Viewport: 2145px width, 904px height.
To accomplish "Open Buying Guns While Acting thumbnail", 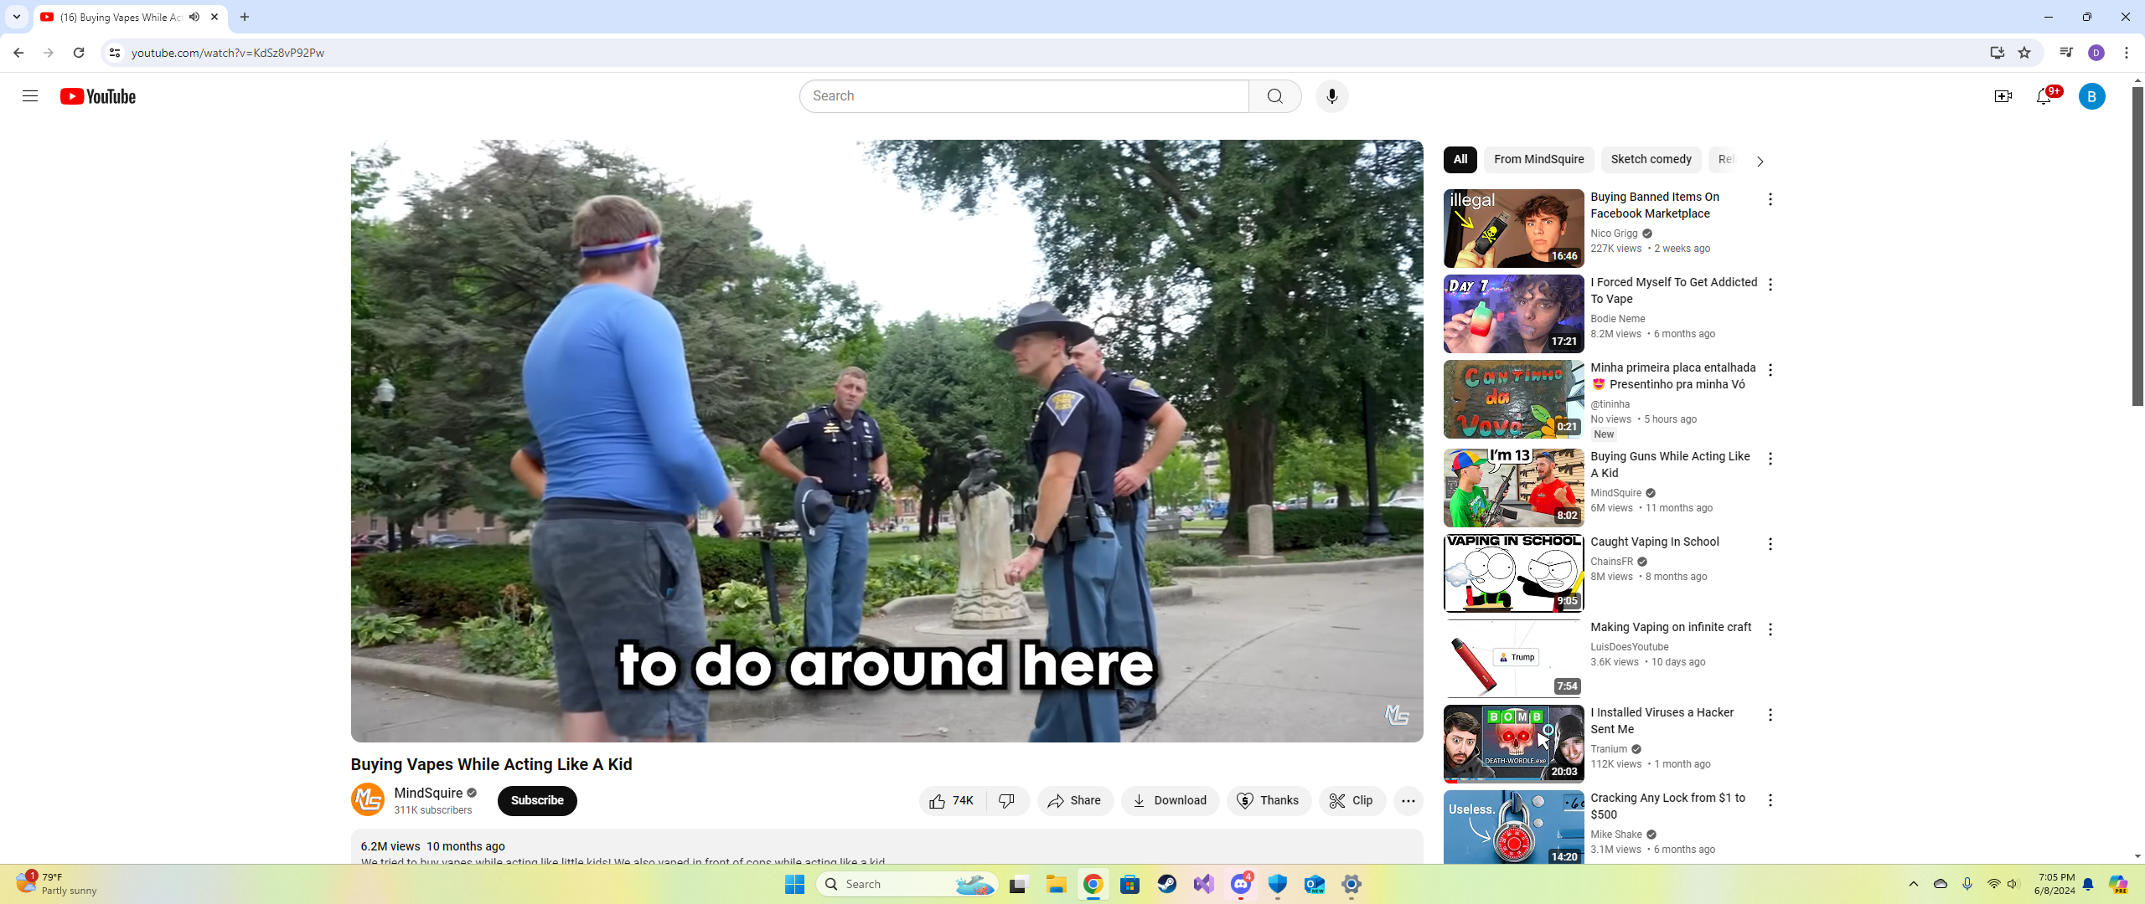I will (x=1513, y=487).
